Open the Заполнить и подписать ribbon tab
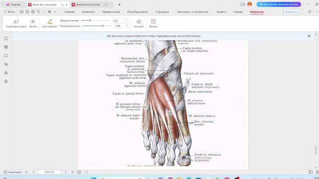The width and height of the screenshot is (319, 179). click(192, 12)
